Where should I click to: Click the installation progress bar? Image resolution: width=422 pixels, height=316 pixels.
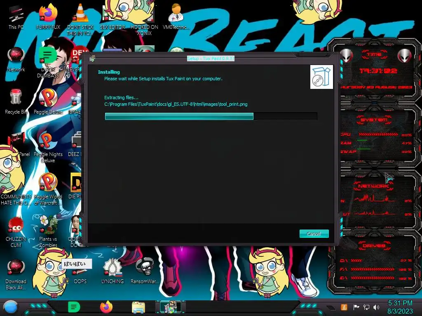211,116
